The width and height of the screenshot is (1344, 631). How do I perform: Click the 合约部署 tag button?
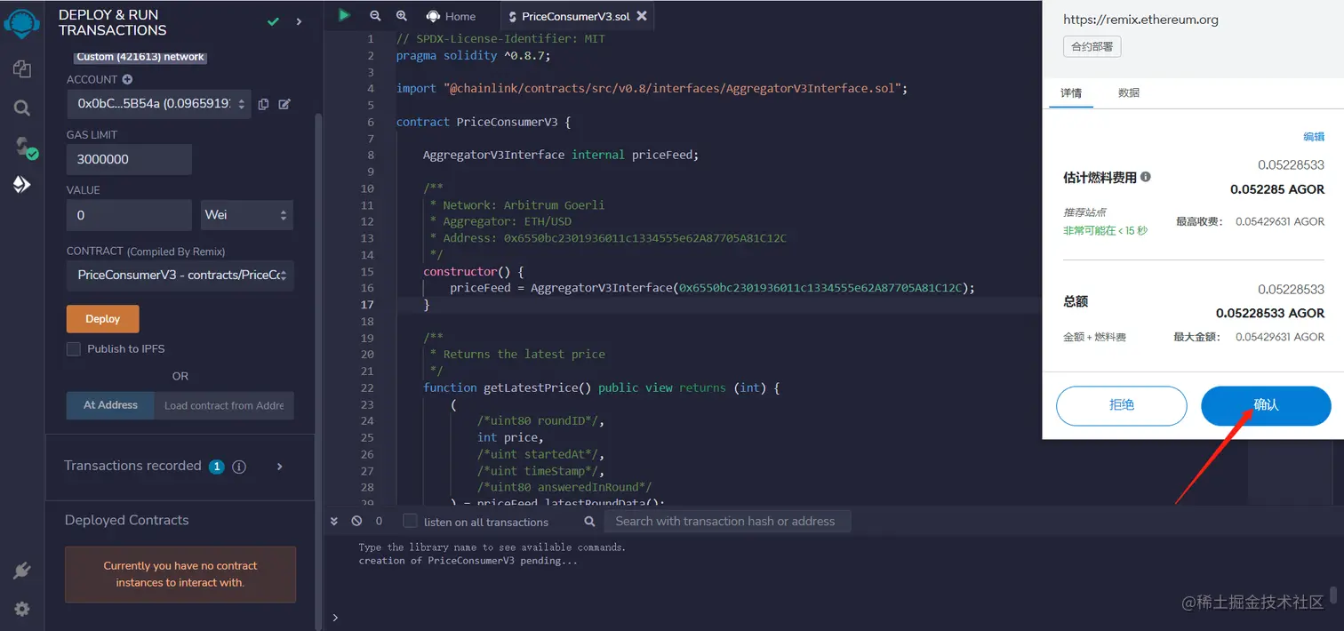coord(1092,46)
